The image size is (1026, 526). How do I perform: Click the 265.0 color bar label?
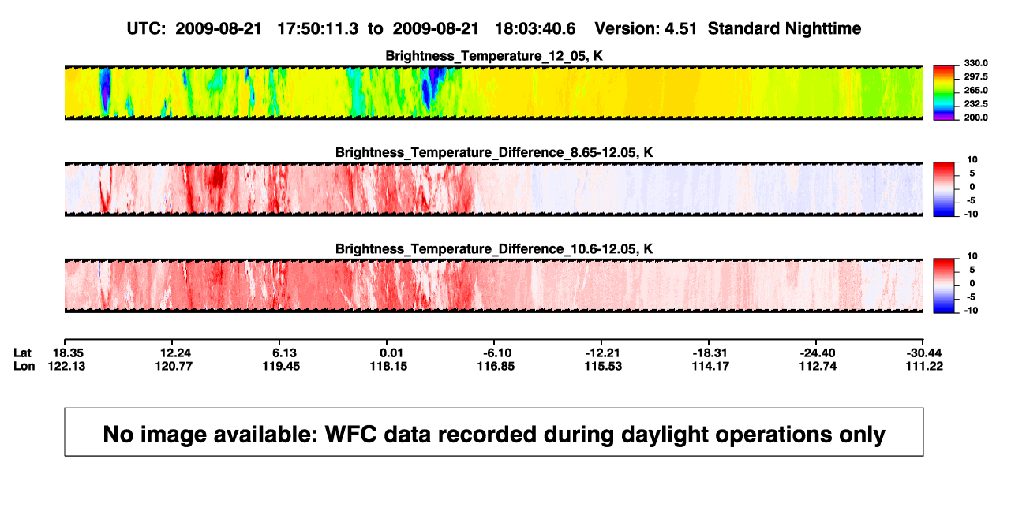point(975,90)
